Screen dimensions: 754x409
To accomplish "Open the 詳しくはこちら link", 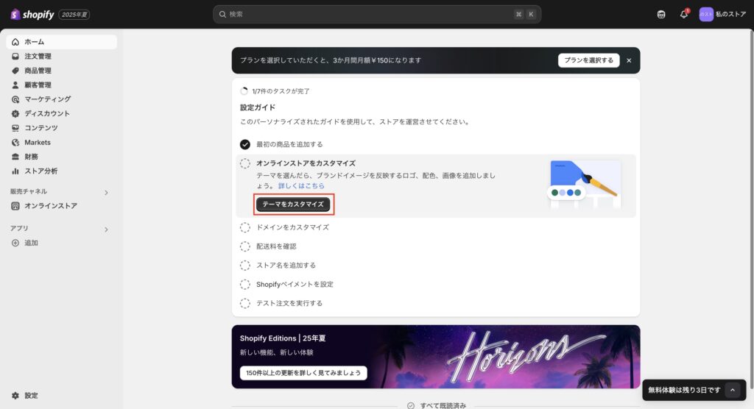I will [301, 186].
